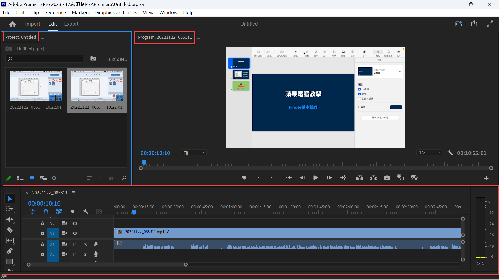Open the Fit zoom level dropdown
Image resolution: width=499 pixels, height=280 pixels.
193,153
